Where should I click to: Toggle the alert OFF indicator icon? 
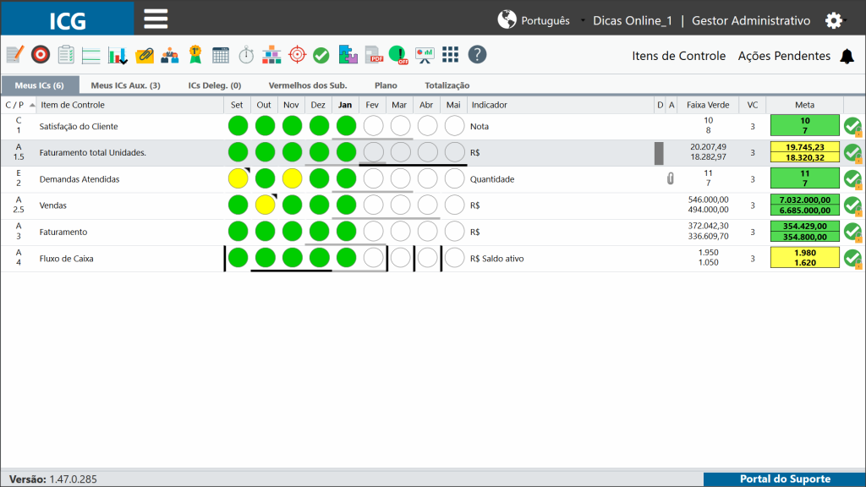coord(398,55)
